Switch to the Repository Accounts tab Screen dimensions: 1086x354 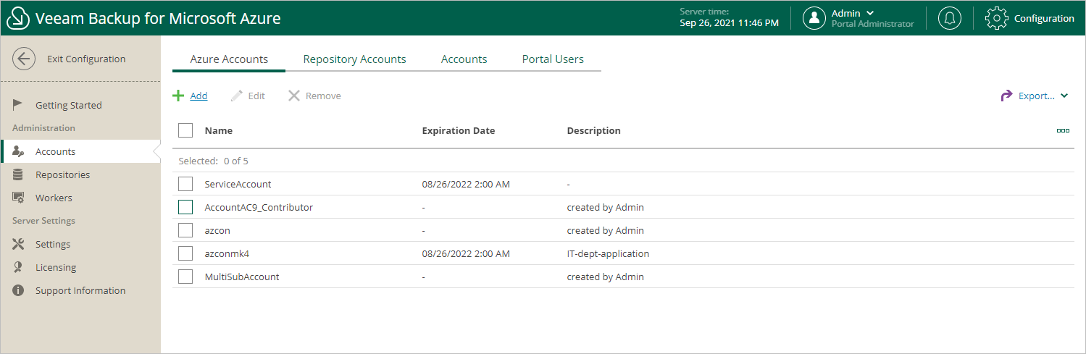(354, 59)
